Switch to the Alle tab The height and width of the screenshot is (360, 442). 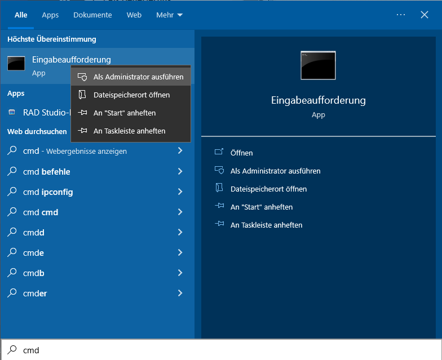(21, 15)
